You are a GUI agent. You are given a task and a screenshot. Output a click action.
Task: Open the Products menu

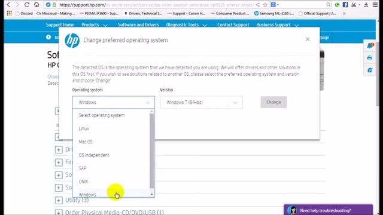[95, 25]
